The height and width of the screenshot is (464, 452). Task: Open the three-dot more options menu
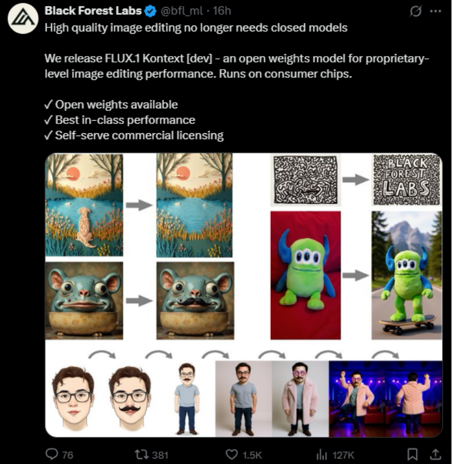(436, 11)
